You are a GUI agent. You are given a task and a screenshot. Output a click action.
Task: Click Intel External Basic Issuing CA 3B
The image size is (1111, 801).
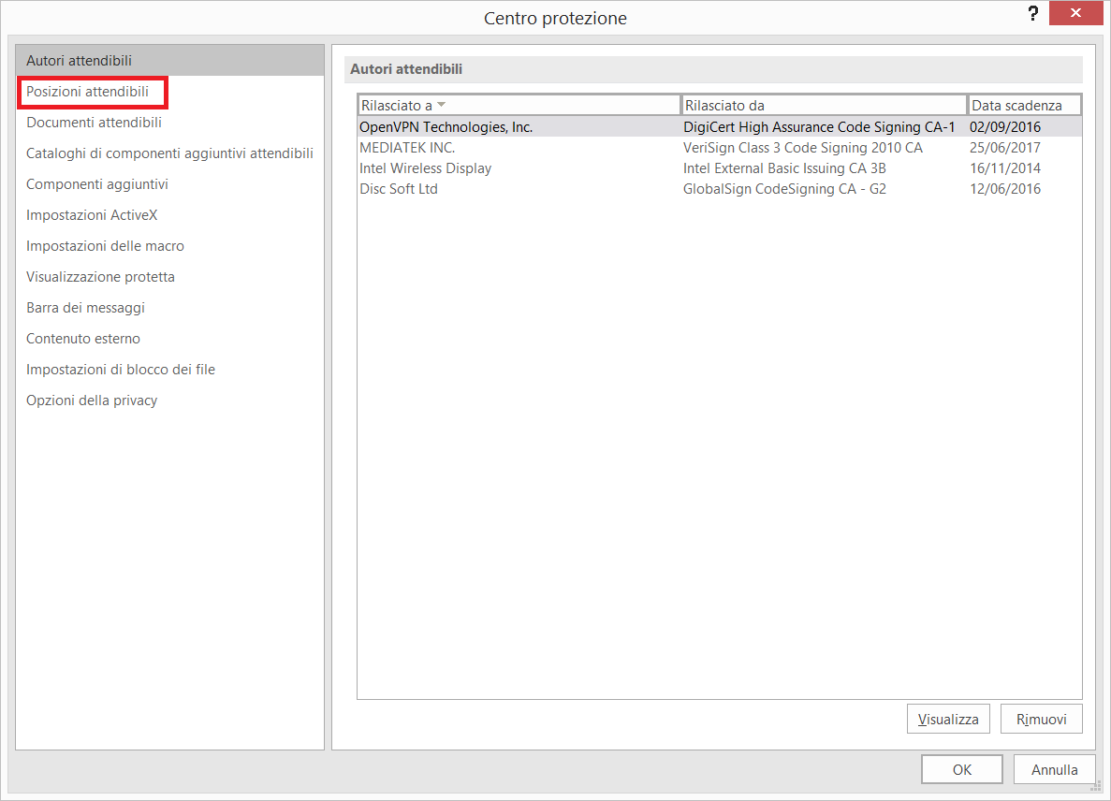pos(784,167)
